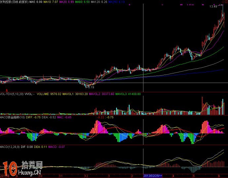Select the chart title 友利控股(日线,前复权)

tap(14, 2)
